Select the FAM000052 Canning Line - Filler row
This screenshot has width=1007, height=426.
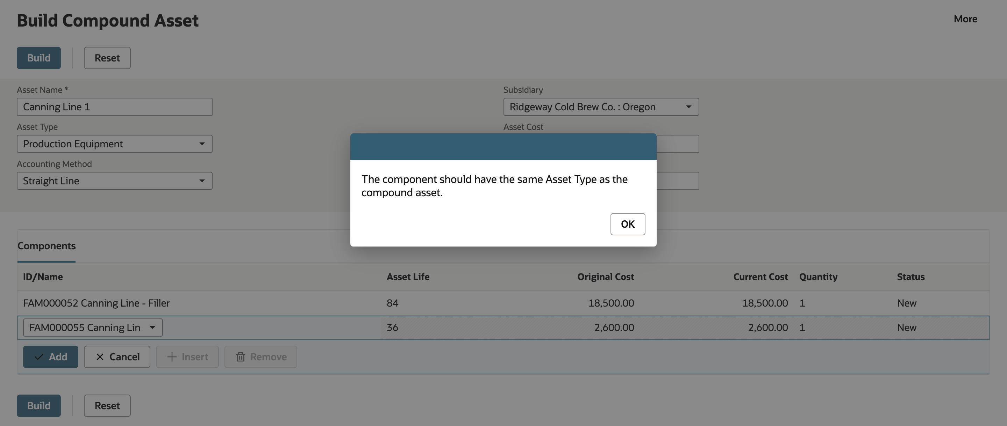[x=503, y=303]
